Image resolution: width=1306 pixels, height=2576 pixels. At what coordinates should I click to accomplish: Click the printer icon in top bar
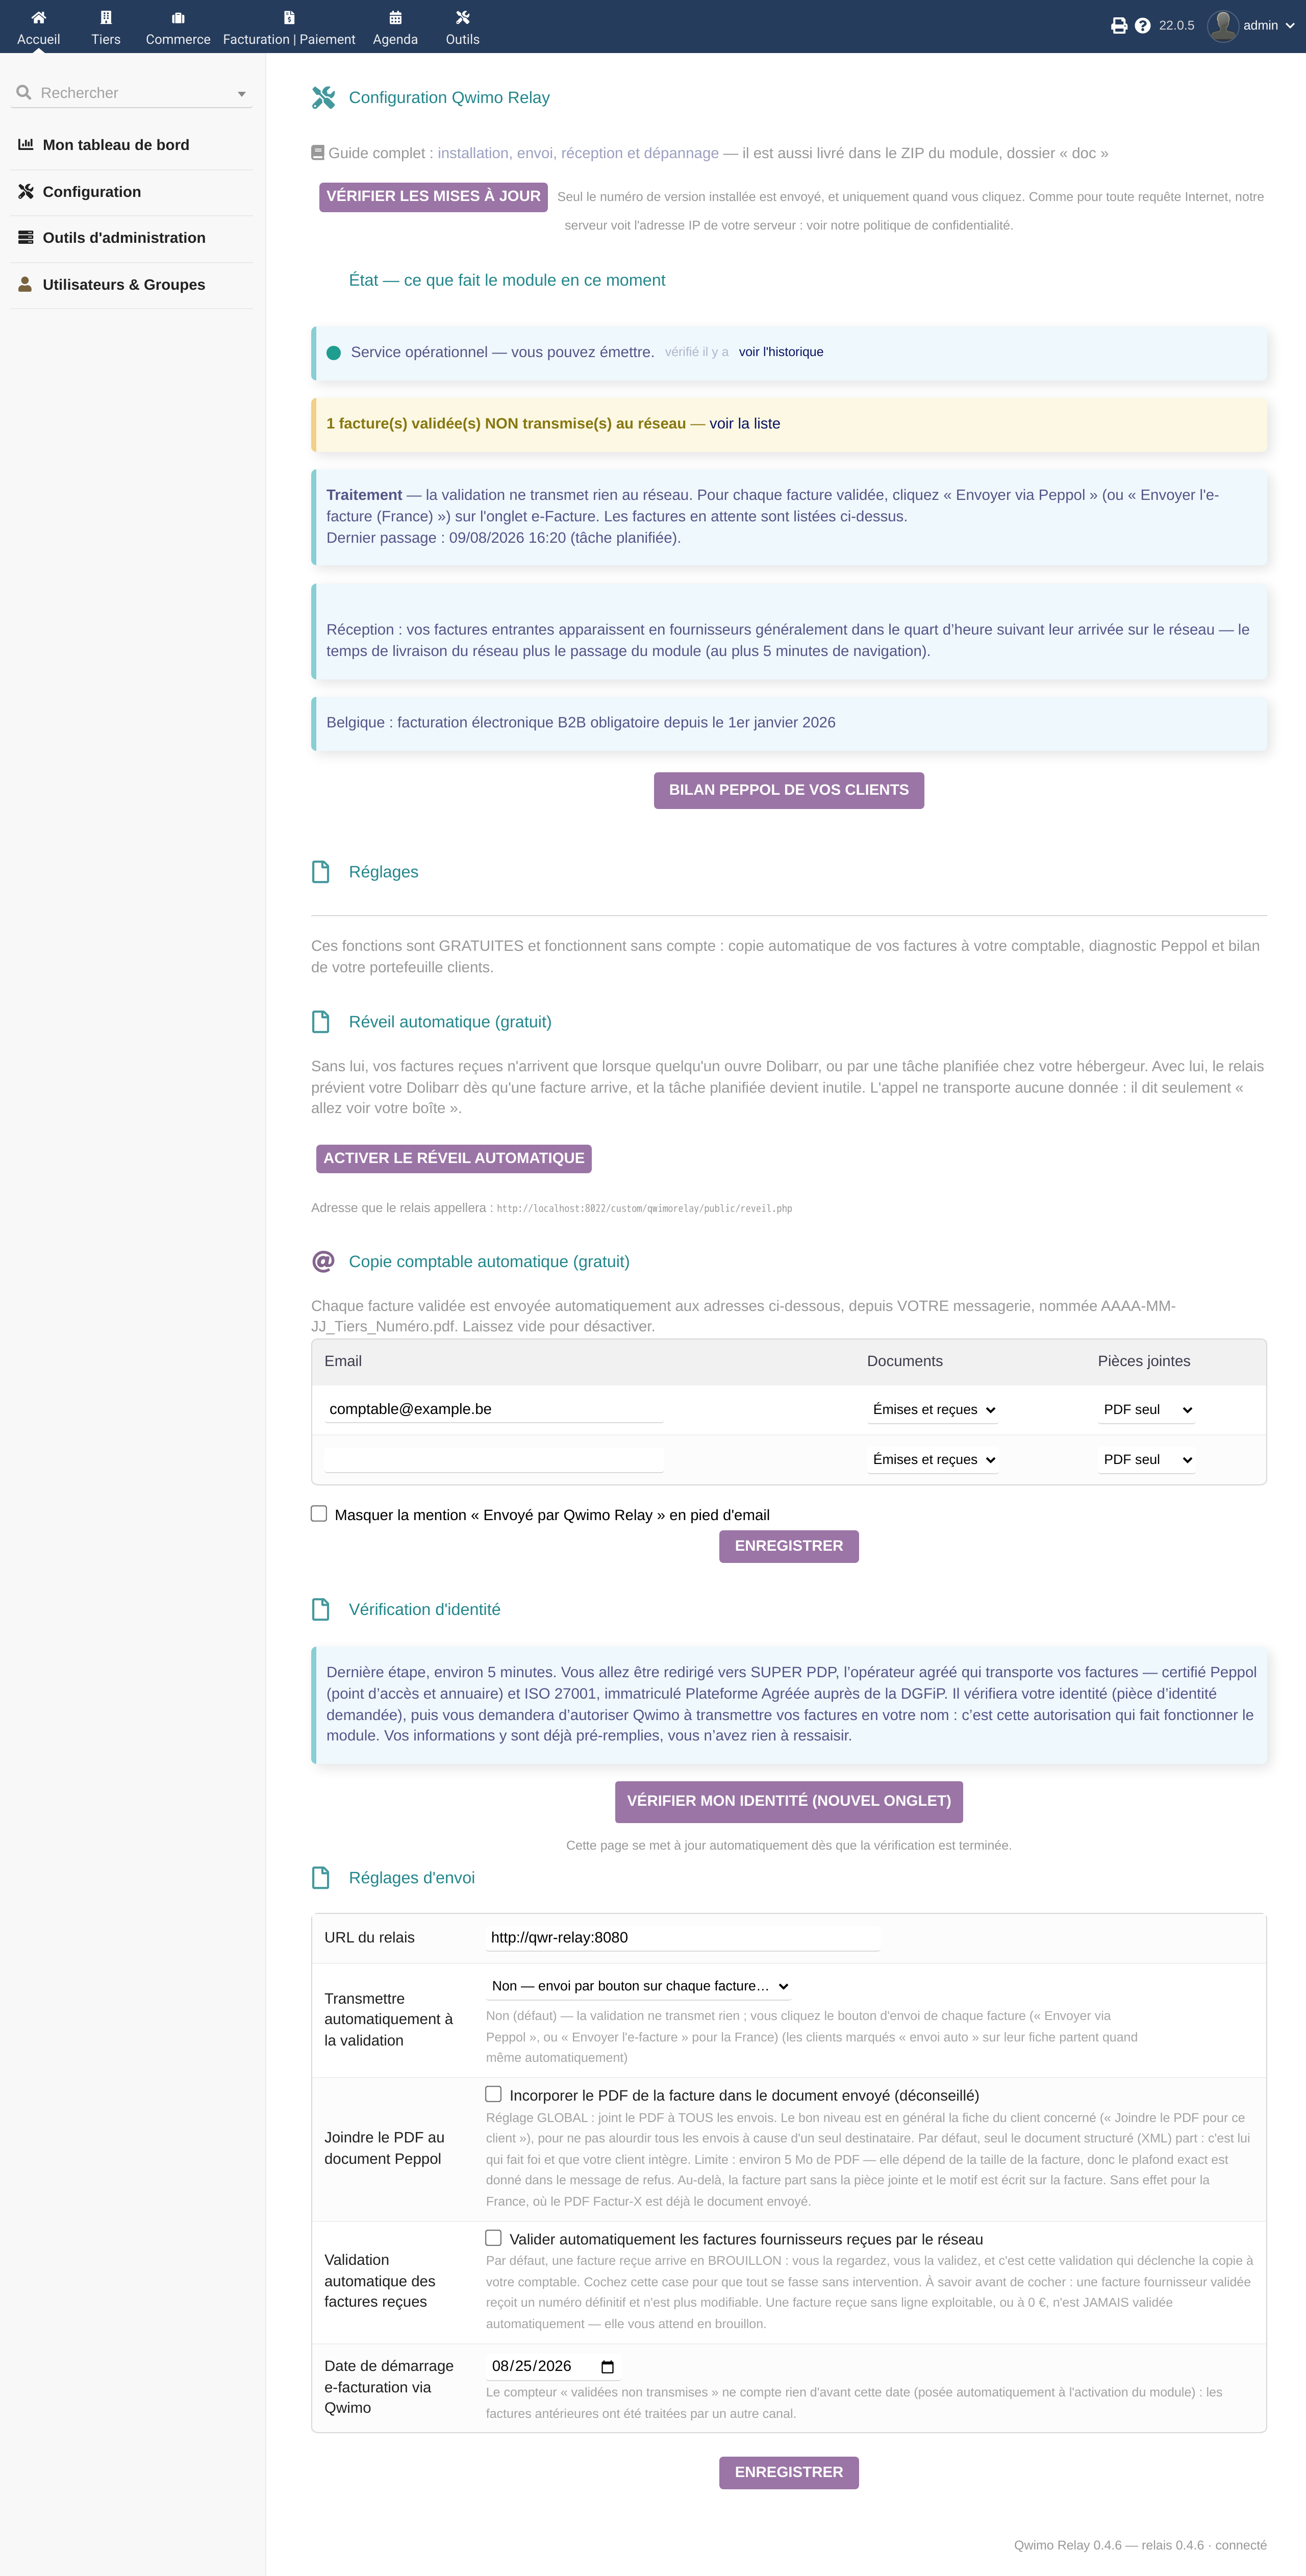[x=1119, y=26]
